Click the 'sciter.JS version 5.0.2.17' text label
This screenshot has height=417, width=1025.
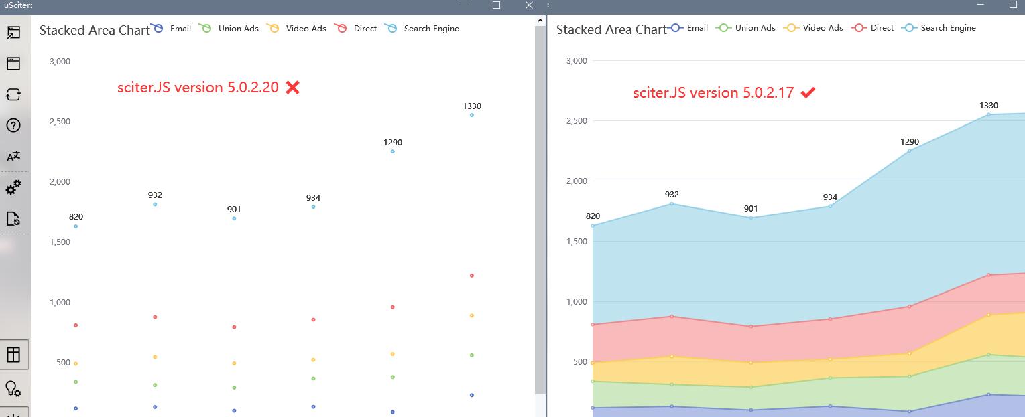tap(715, 93)
